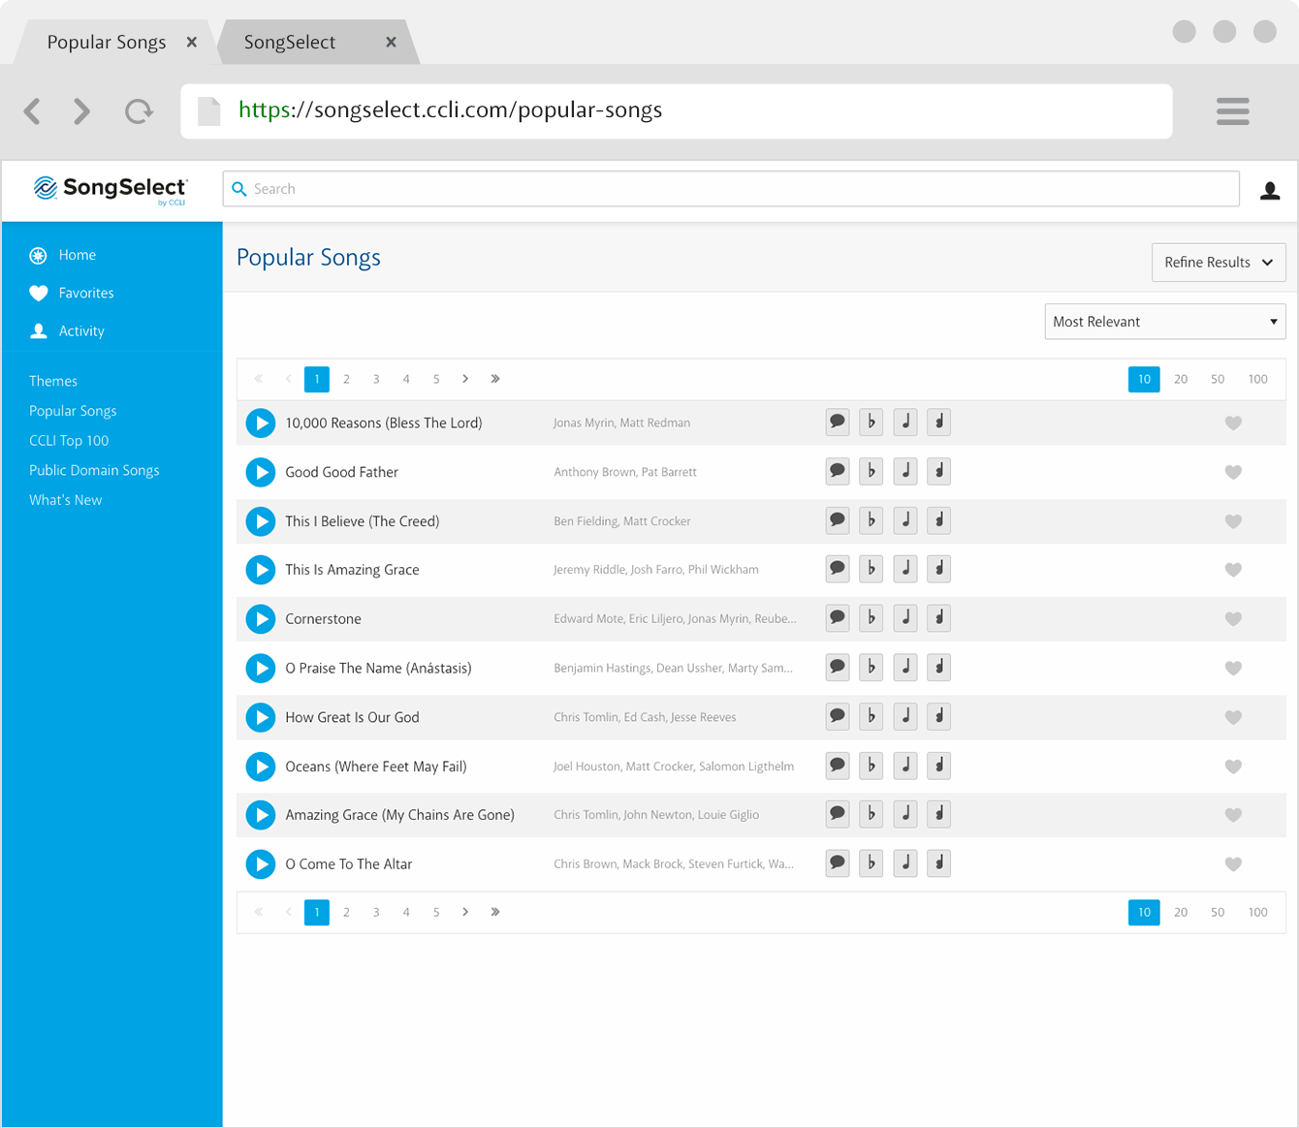Open lyrics icon for Amazing Grace (My Chains Are Gone)
The width and height of the screenshot is (1299, 1128).
click(838, 814)
